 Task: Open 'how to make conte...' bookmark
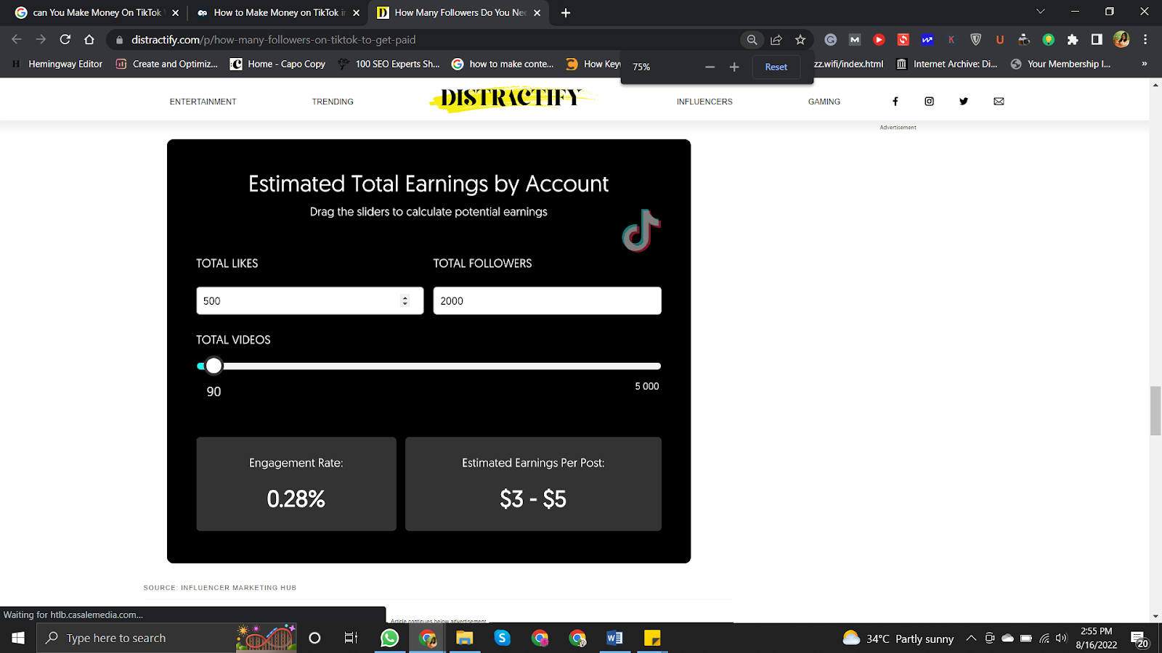tap(503, 64)
